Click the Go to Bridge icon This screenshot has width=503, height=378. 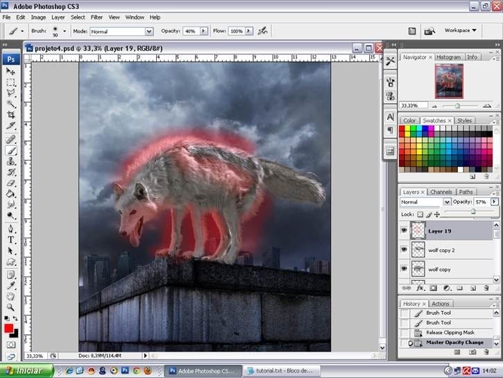(x=429, y=31)
